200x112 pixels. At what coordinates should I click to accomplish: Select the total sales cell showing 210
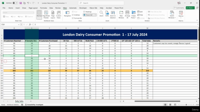147,71
